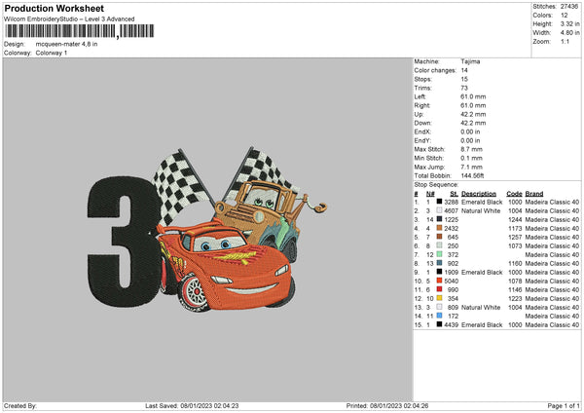Select the Color changes value 14
Image resolution: width=584 pixels, height=413 pixels.
pyautogui.click(x=464, y=70)
